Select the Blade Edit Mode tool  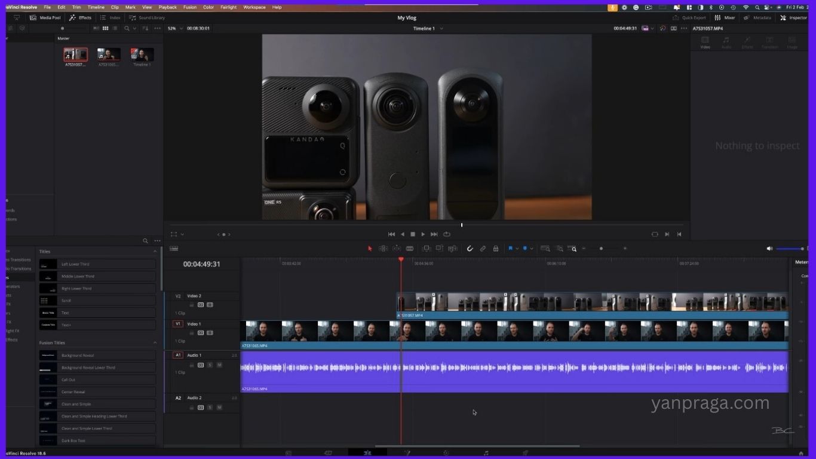click(410, 249)
